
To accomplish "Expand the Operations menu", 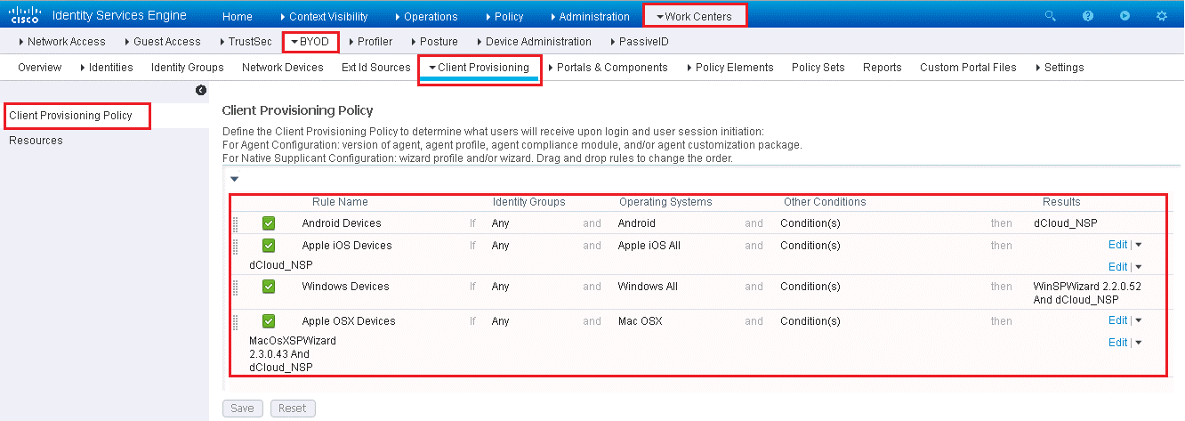I will 425,17.
